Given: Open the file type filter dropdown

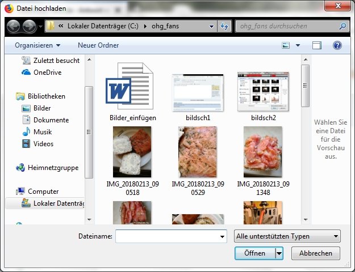Looking at the screenshot, I should [287, 236].
